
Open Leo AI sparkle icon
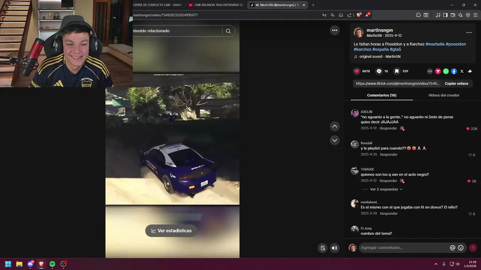point(460,15)
